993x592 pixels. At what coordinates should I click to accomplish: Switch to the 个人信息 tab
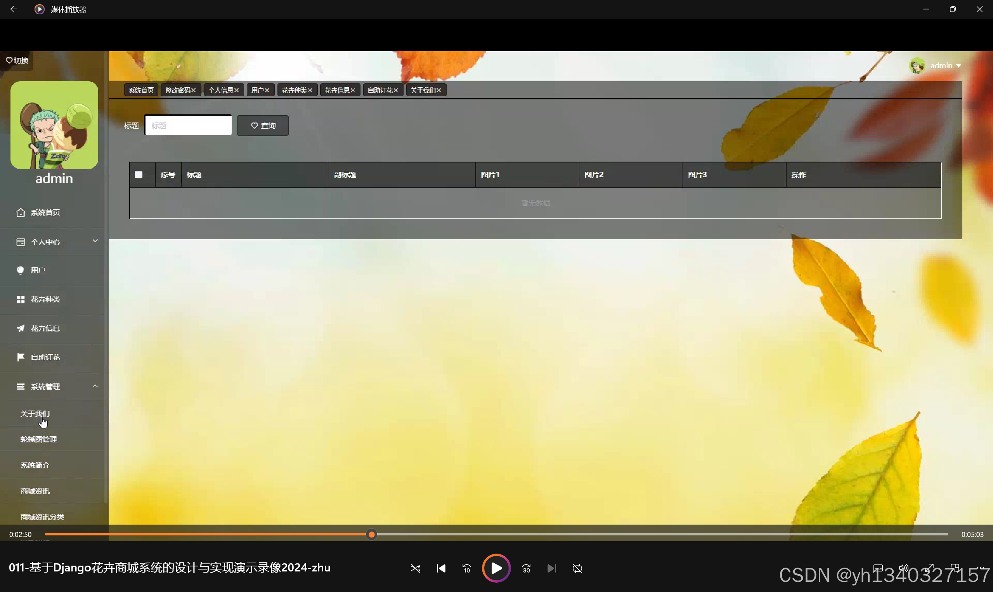[221, 90]
